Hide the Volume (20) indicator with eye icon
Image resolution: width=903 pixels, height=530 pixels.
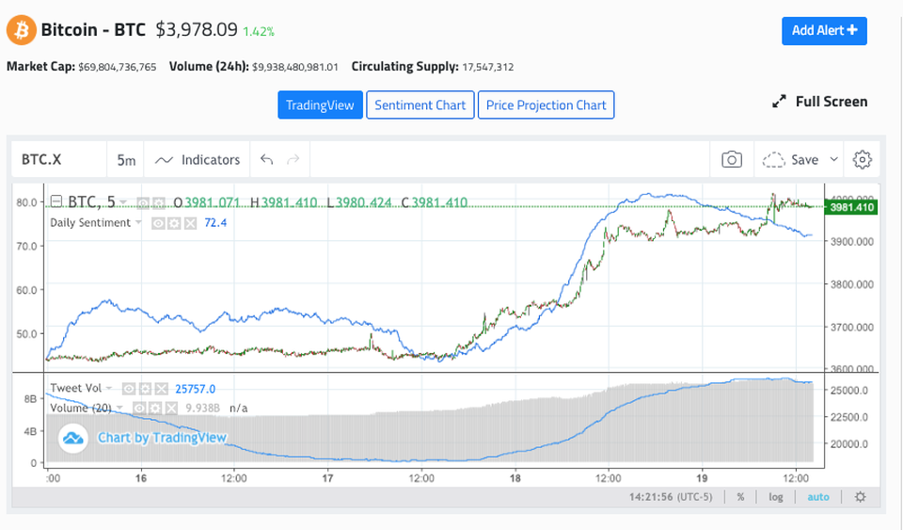click(139, 408)
